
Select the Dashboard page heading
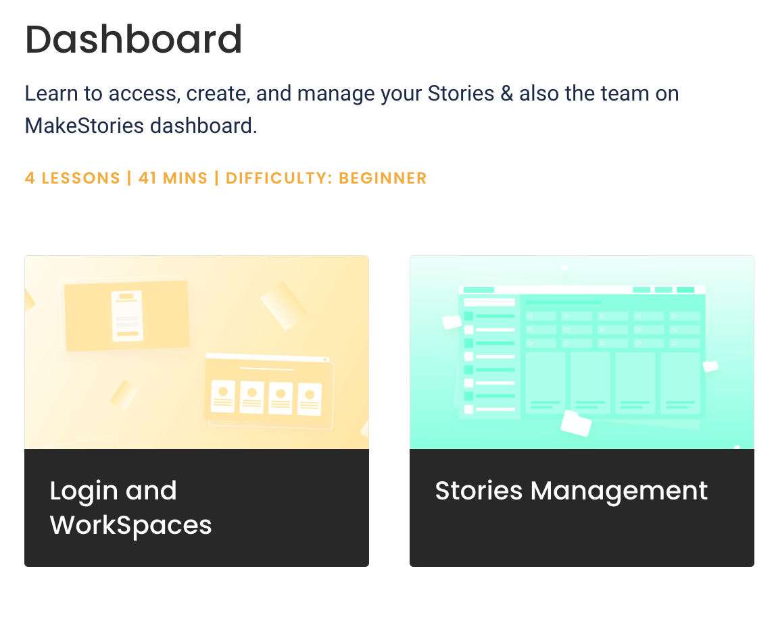[x=134, y=39]
